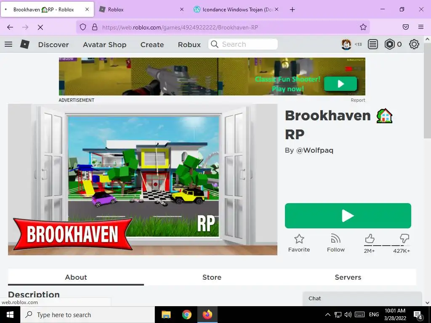The width and height of the screenshot is (431, 323).
Task: Open the avatar profile icon
Action: pos(346,44)
